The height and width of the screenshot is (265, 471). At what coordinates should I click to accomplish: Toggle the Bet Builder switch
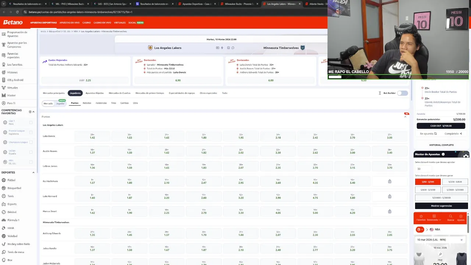[402, 93]
